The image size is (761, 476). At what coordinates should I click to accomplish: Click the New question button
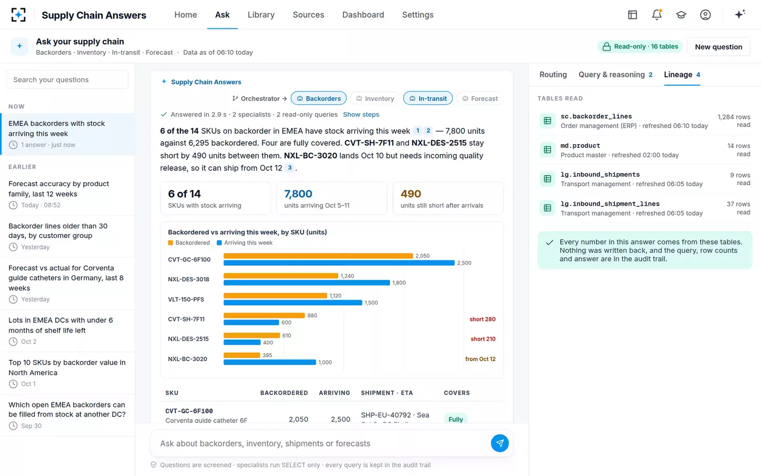pos(719,47)
